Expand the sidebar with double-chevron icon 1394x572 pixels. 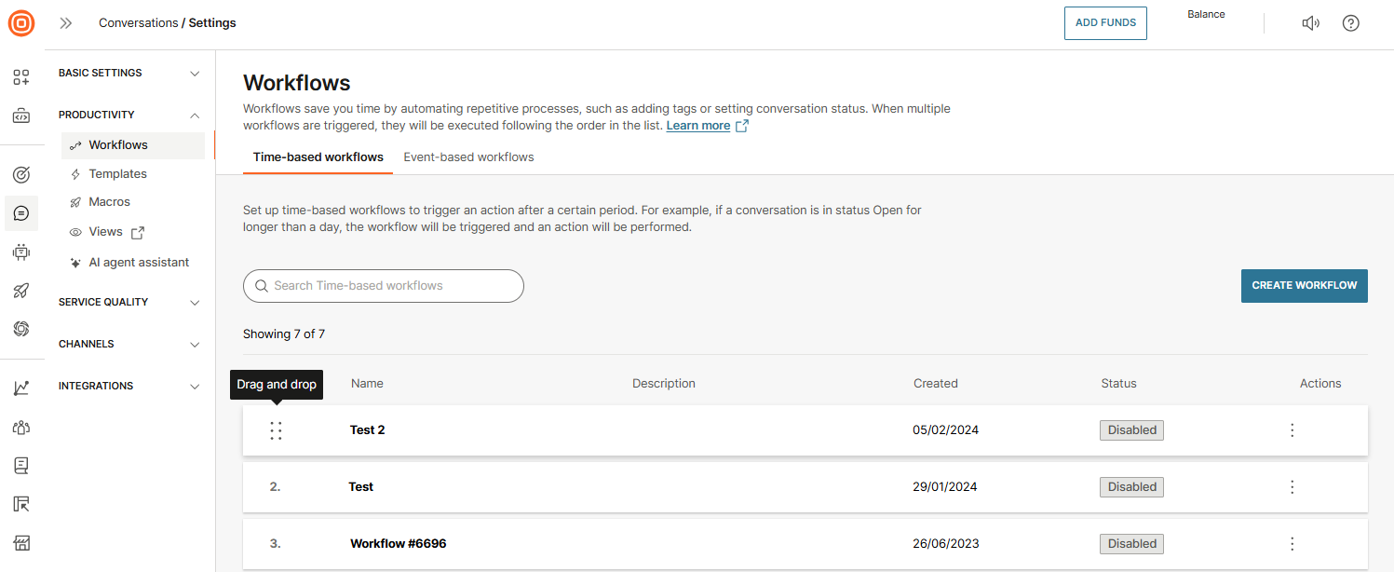click(66, 23)
